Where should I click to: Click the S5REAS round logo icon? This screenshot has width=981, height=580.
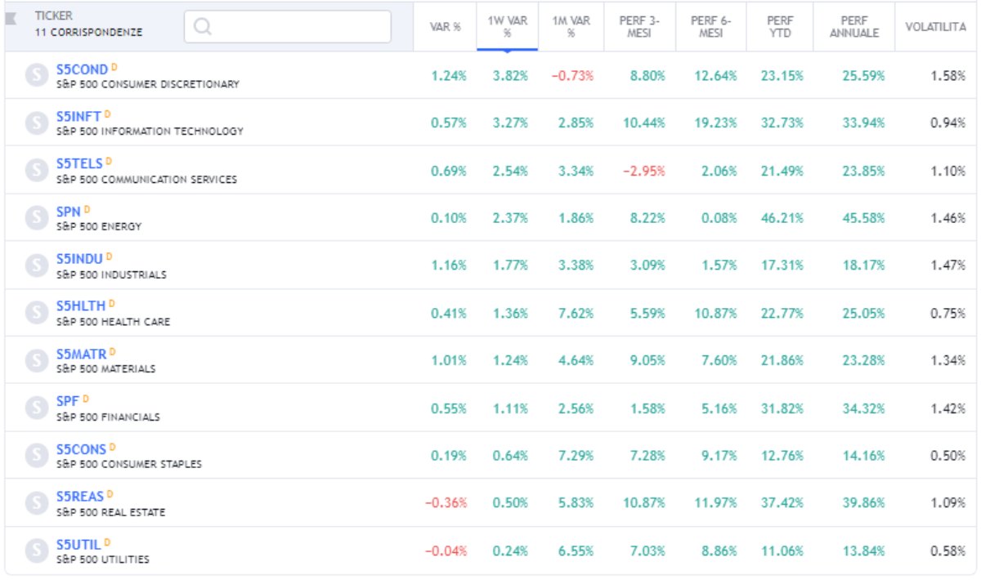[x=36, y=503]
